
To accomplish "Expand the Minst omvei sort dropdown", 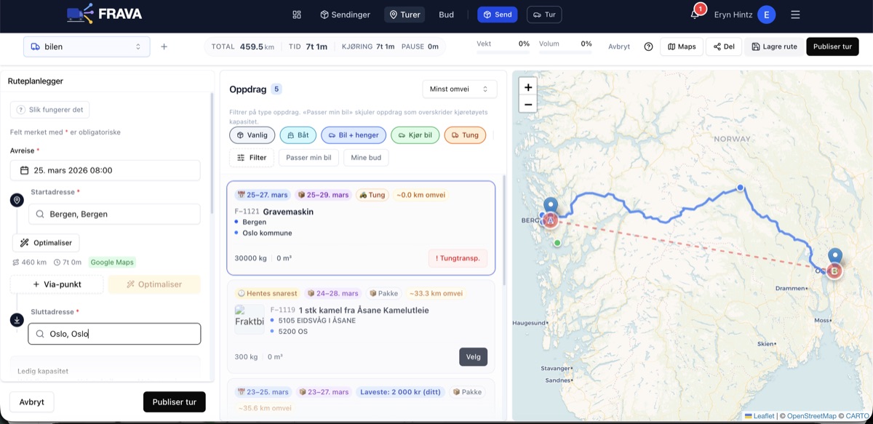I will 459,89.
